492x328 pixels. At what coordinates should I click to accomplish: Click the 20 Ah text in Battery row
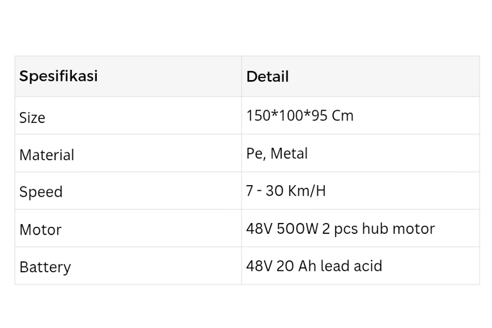(x=296, y=266)
